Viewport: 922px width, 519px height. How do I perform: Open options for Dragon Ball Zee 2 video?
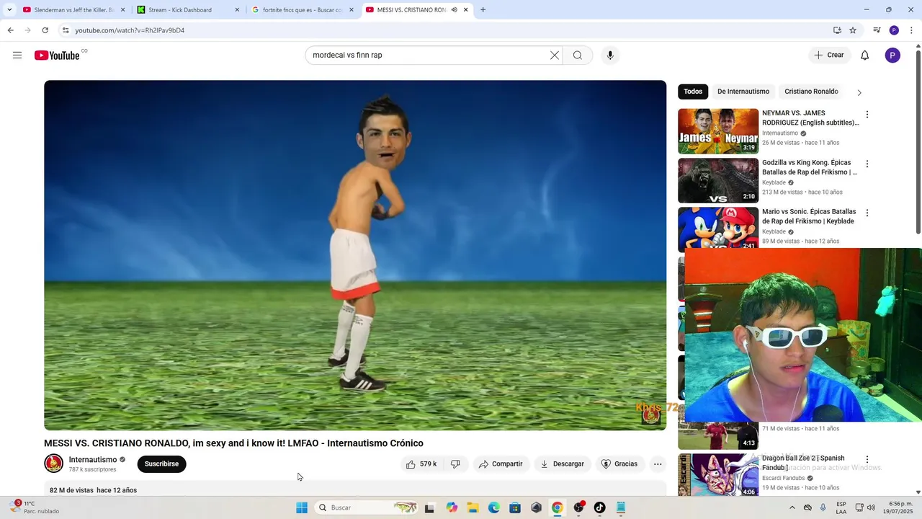(x=867, y=460)
